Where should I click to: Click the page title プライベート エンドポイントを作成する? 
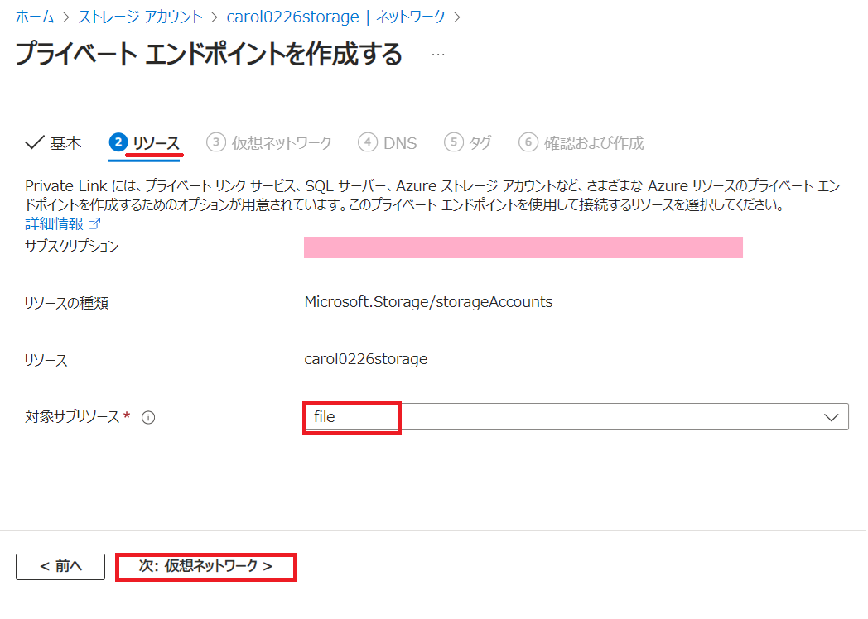(x=209, y=55)
